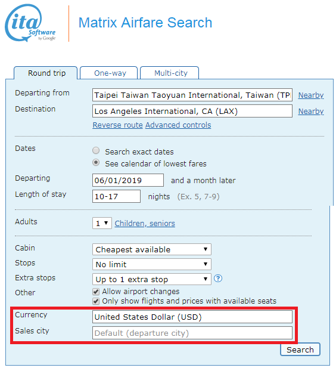The height and width of the screenshot is (371, 336).
Task: Expand the Extra stops dropdown
Action: coord(152,279)
